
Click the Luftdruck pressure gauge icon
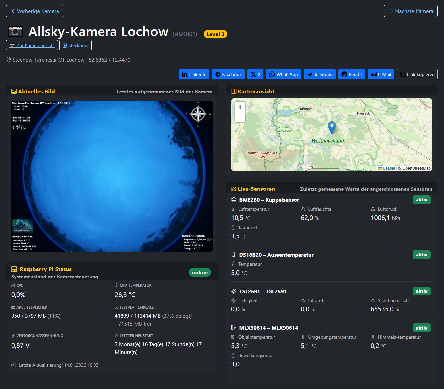[373, 209]
